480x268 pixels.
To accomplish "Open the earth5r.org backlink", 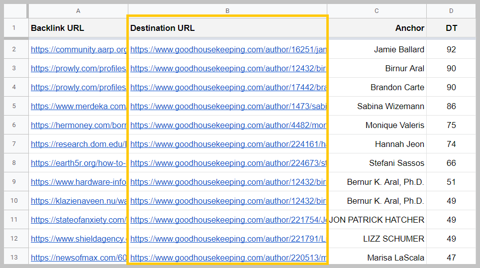I will 79,163.
